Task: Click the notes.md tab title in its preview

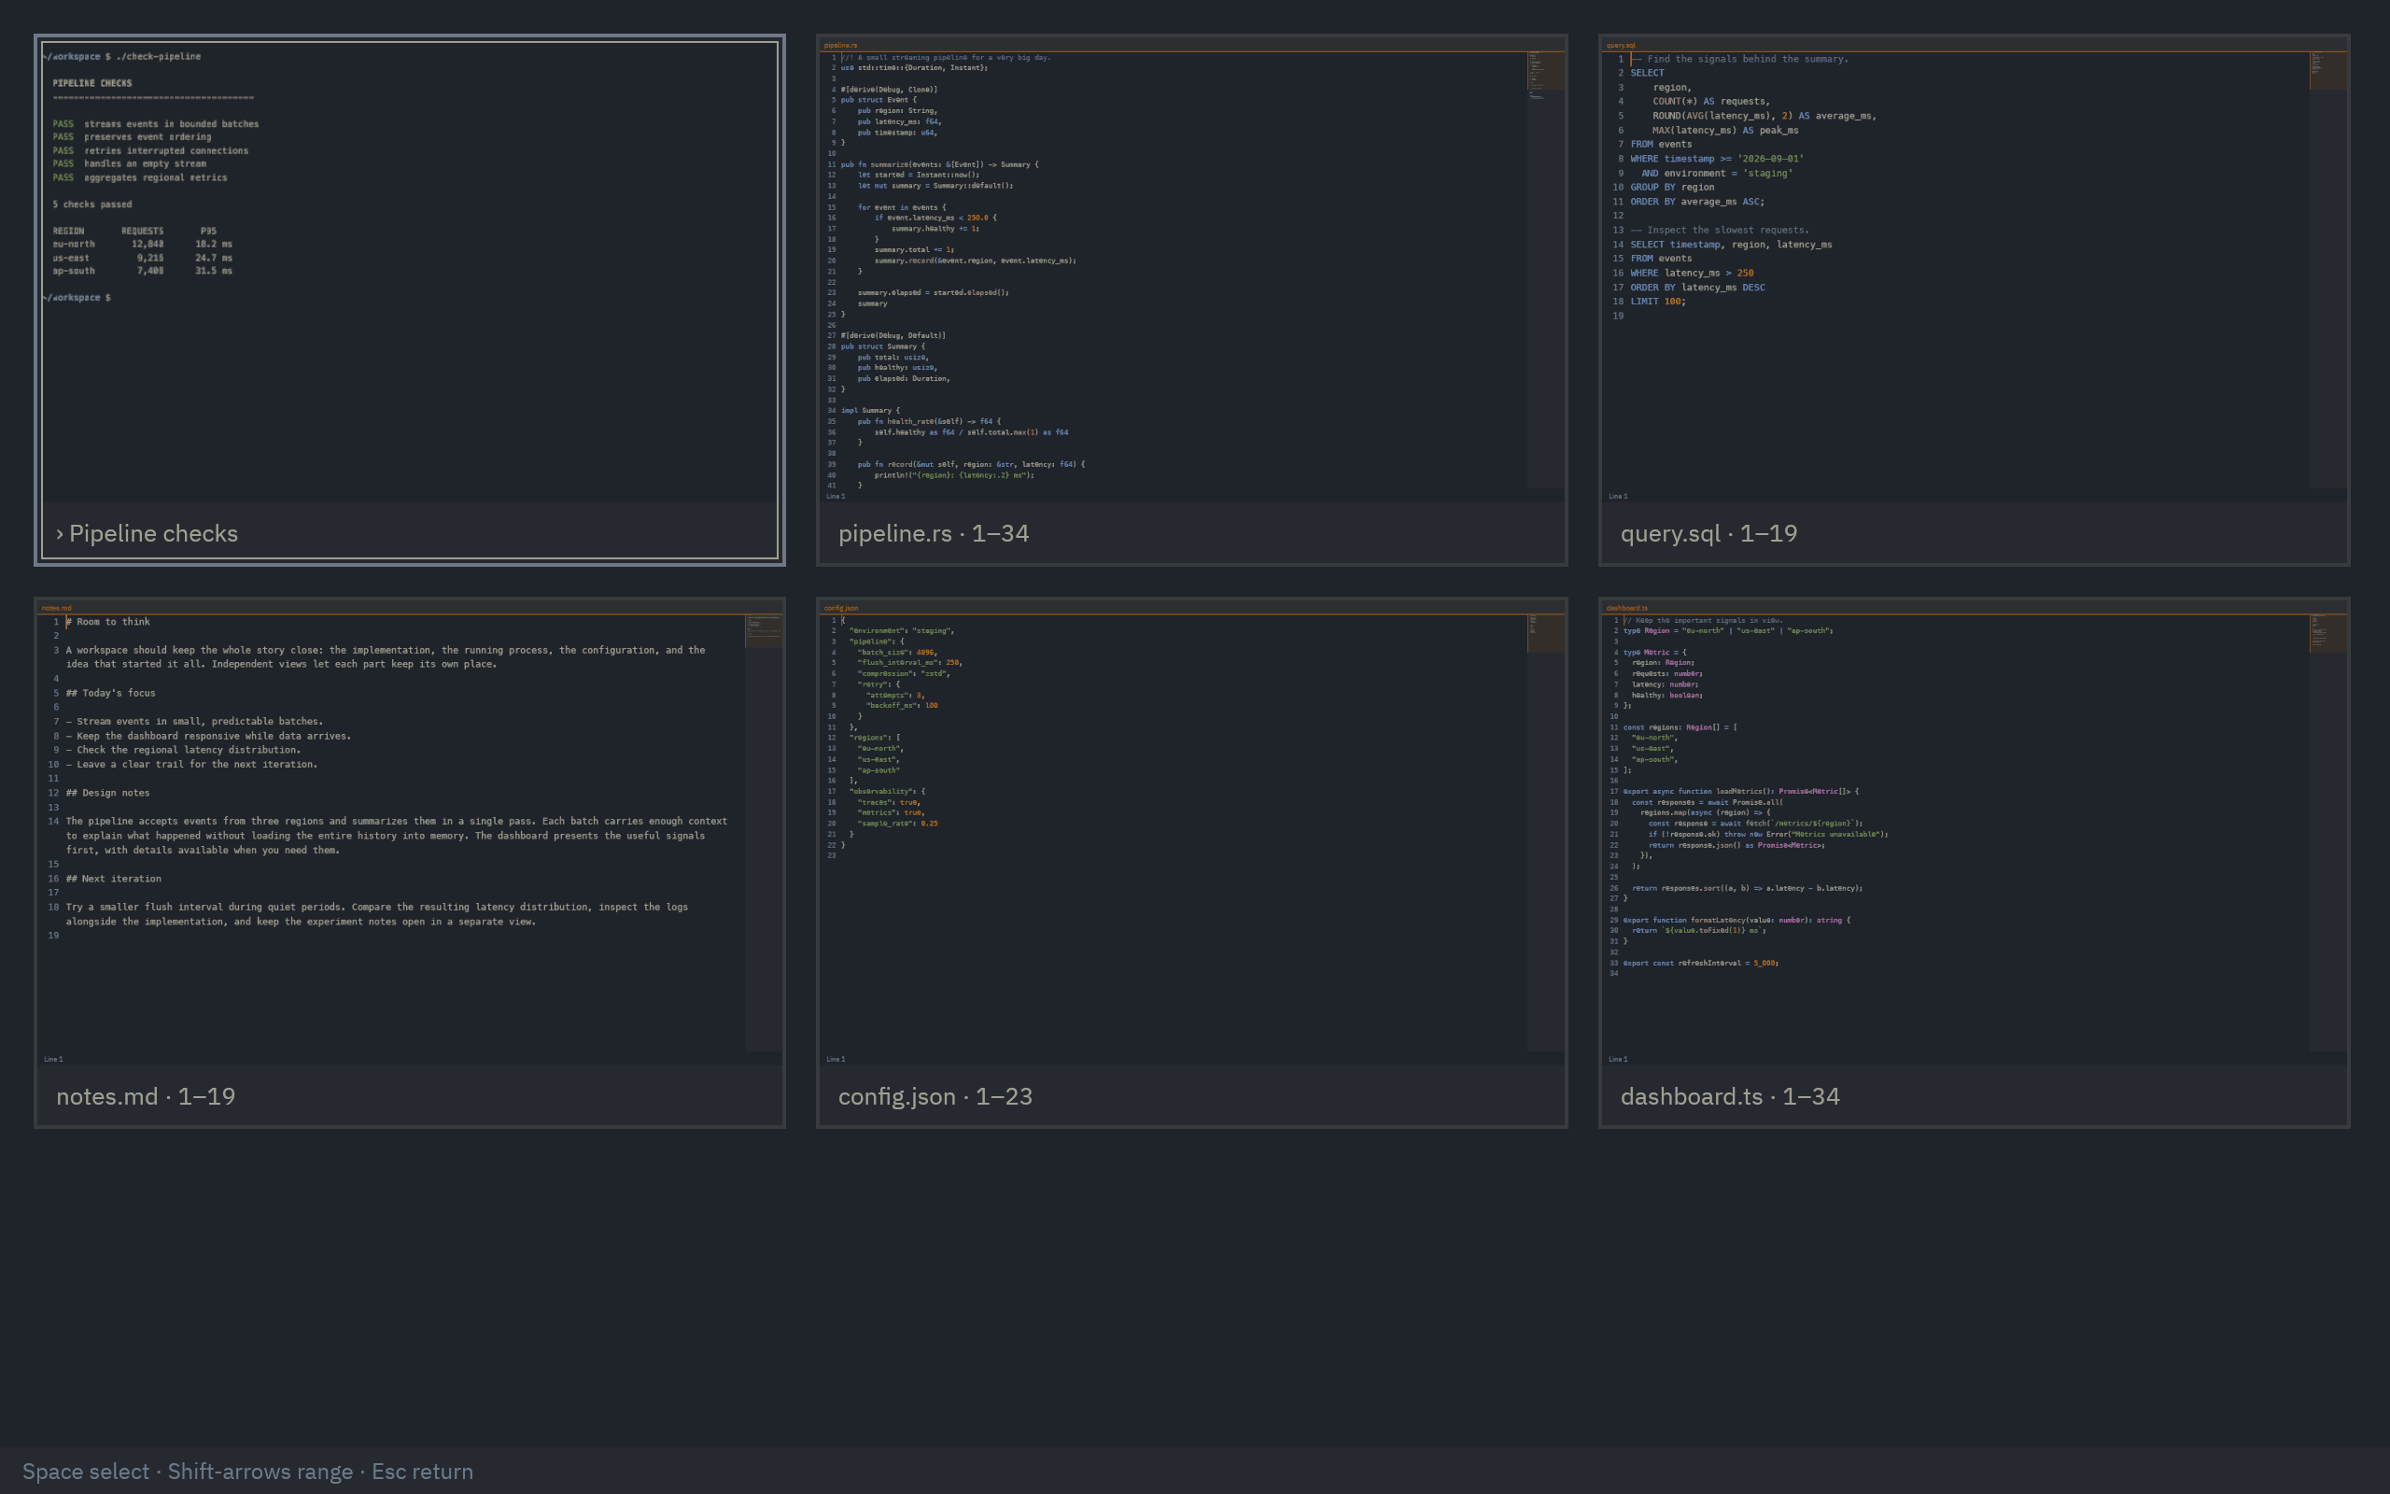Action: pyautogui.click(x=57, y=609)
